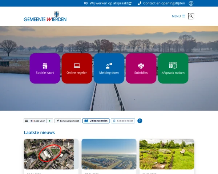Click the laptop icon on Online regelen
This screenshot has height=174, width=218.
point(77,66)
